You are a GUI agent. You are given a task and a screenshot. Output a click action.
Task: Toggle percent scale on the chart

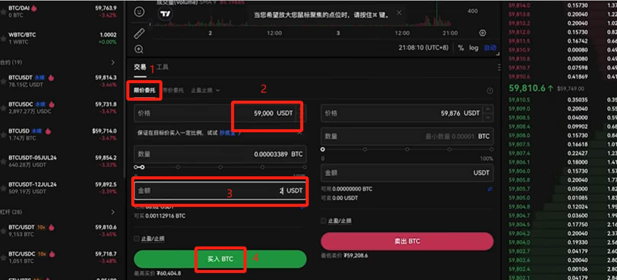coord(461,48)
